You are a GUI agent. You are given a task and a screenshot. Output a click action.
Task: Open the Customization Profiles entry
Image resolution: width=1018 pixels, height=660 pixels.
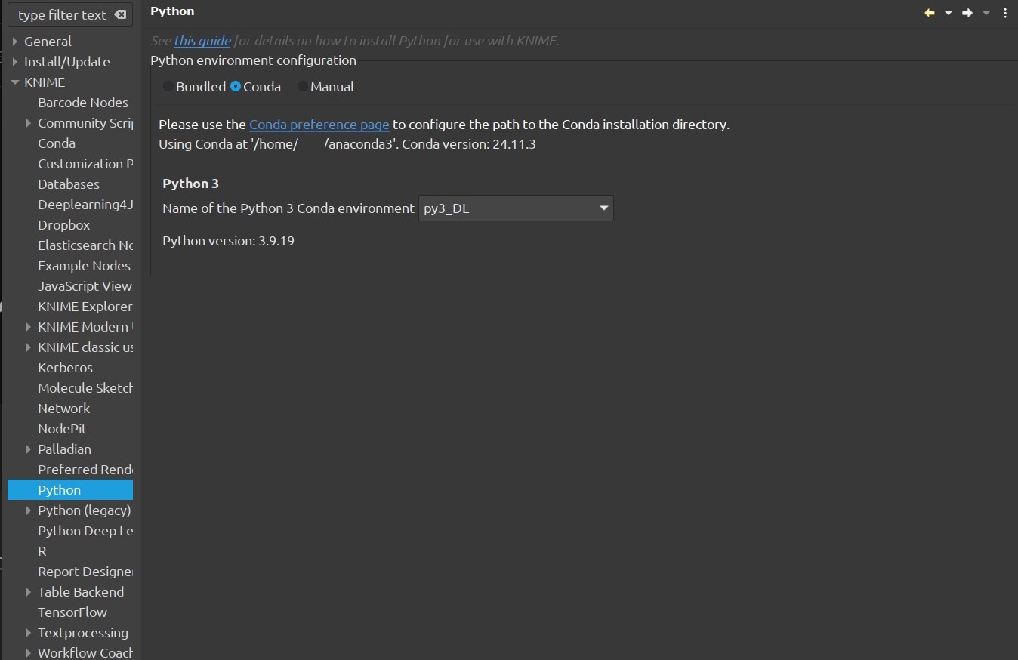click(x=85, y=164)
